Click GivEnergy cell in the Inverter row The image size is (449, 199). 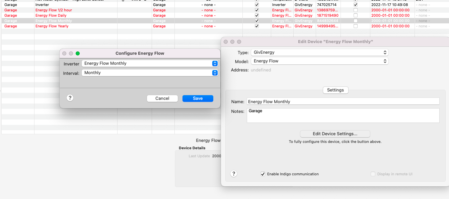click(x=304, y=5)
